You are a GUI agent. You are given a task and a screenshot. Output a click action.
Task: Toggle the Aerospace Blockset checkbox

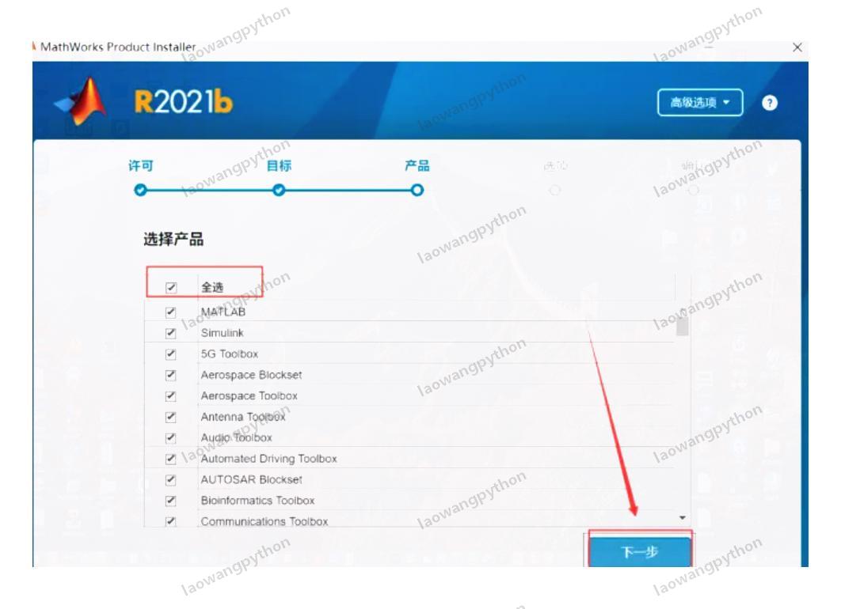coord(170,374)
